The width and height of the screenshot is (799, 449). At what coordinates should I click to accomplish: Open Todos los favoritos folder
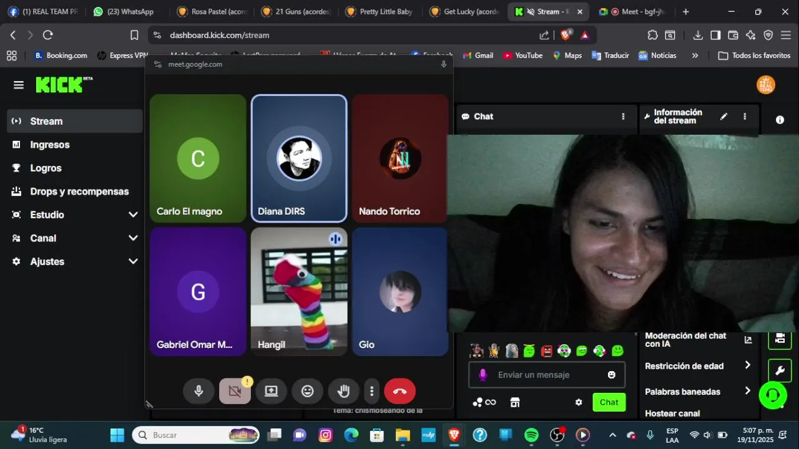coord(754,56)
